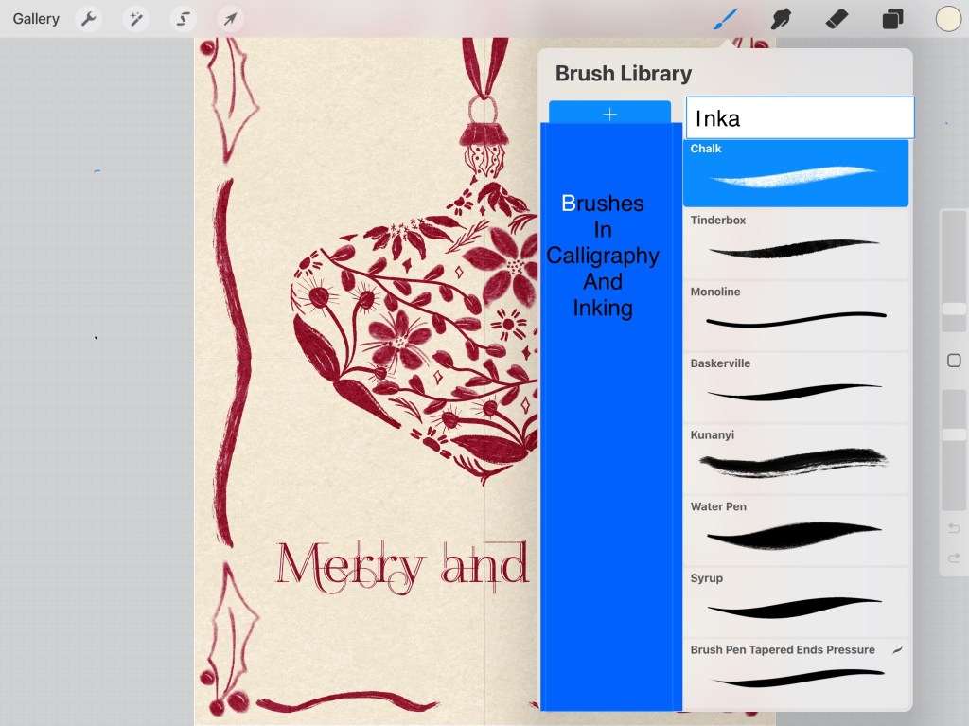
Task: Select the Smudge tool
Action: [781, 19]
